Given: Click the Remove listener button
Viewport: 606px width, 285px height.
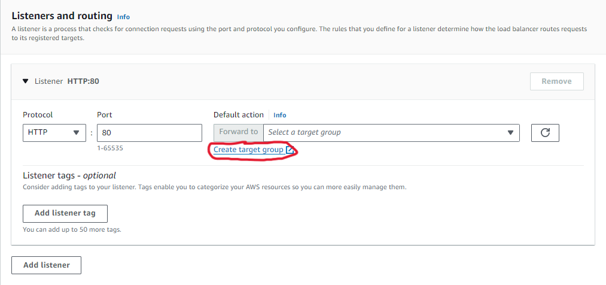Looking at the screenshot, I should click(x=556, y=81).
